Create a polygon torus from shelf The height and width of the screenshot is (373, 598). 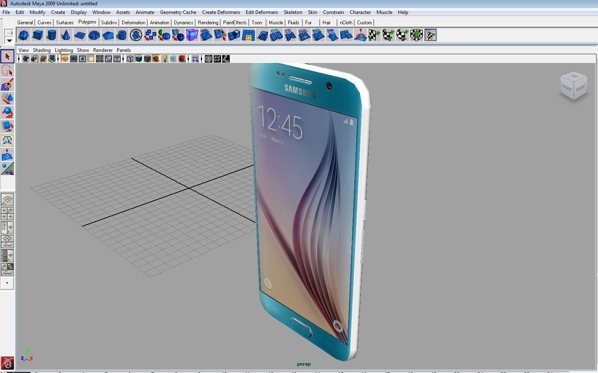point(94,35)
